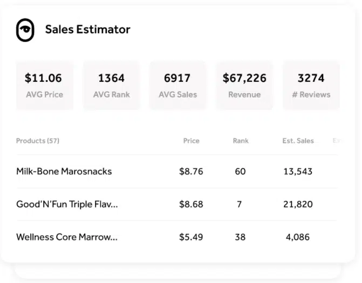Open the Milk-Bone Marosnacks product
Image resolution: width=362 pixels, height=283 pixels.
[64, 171]
